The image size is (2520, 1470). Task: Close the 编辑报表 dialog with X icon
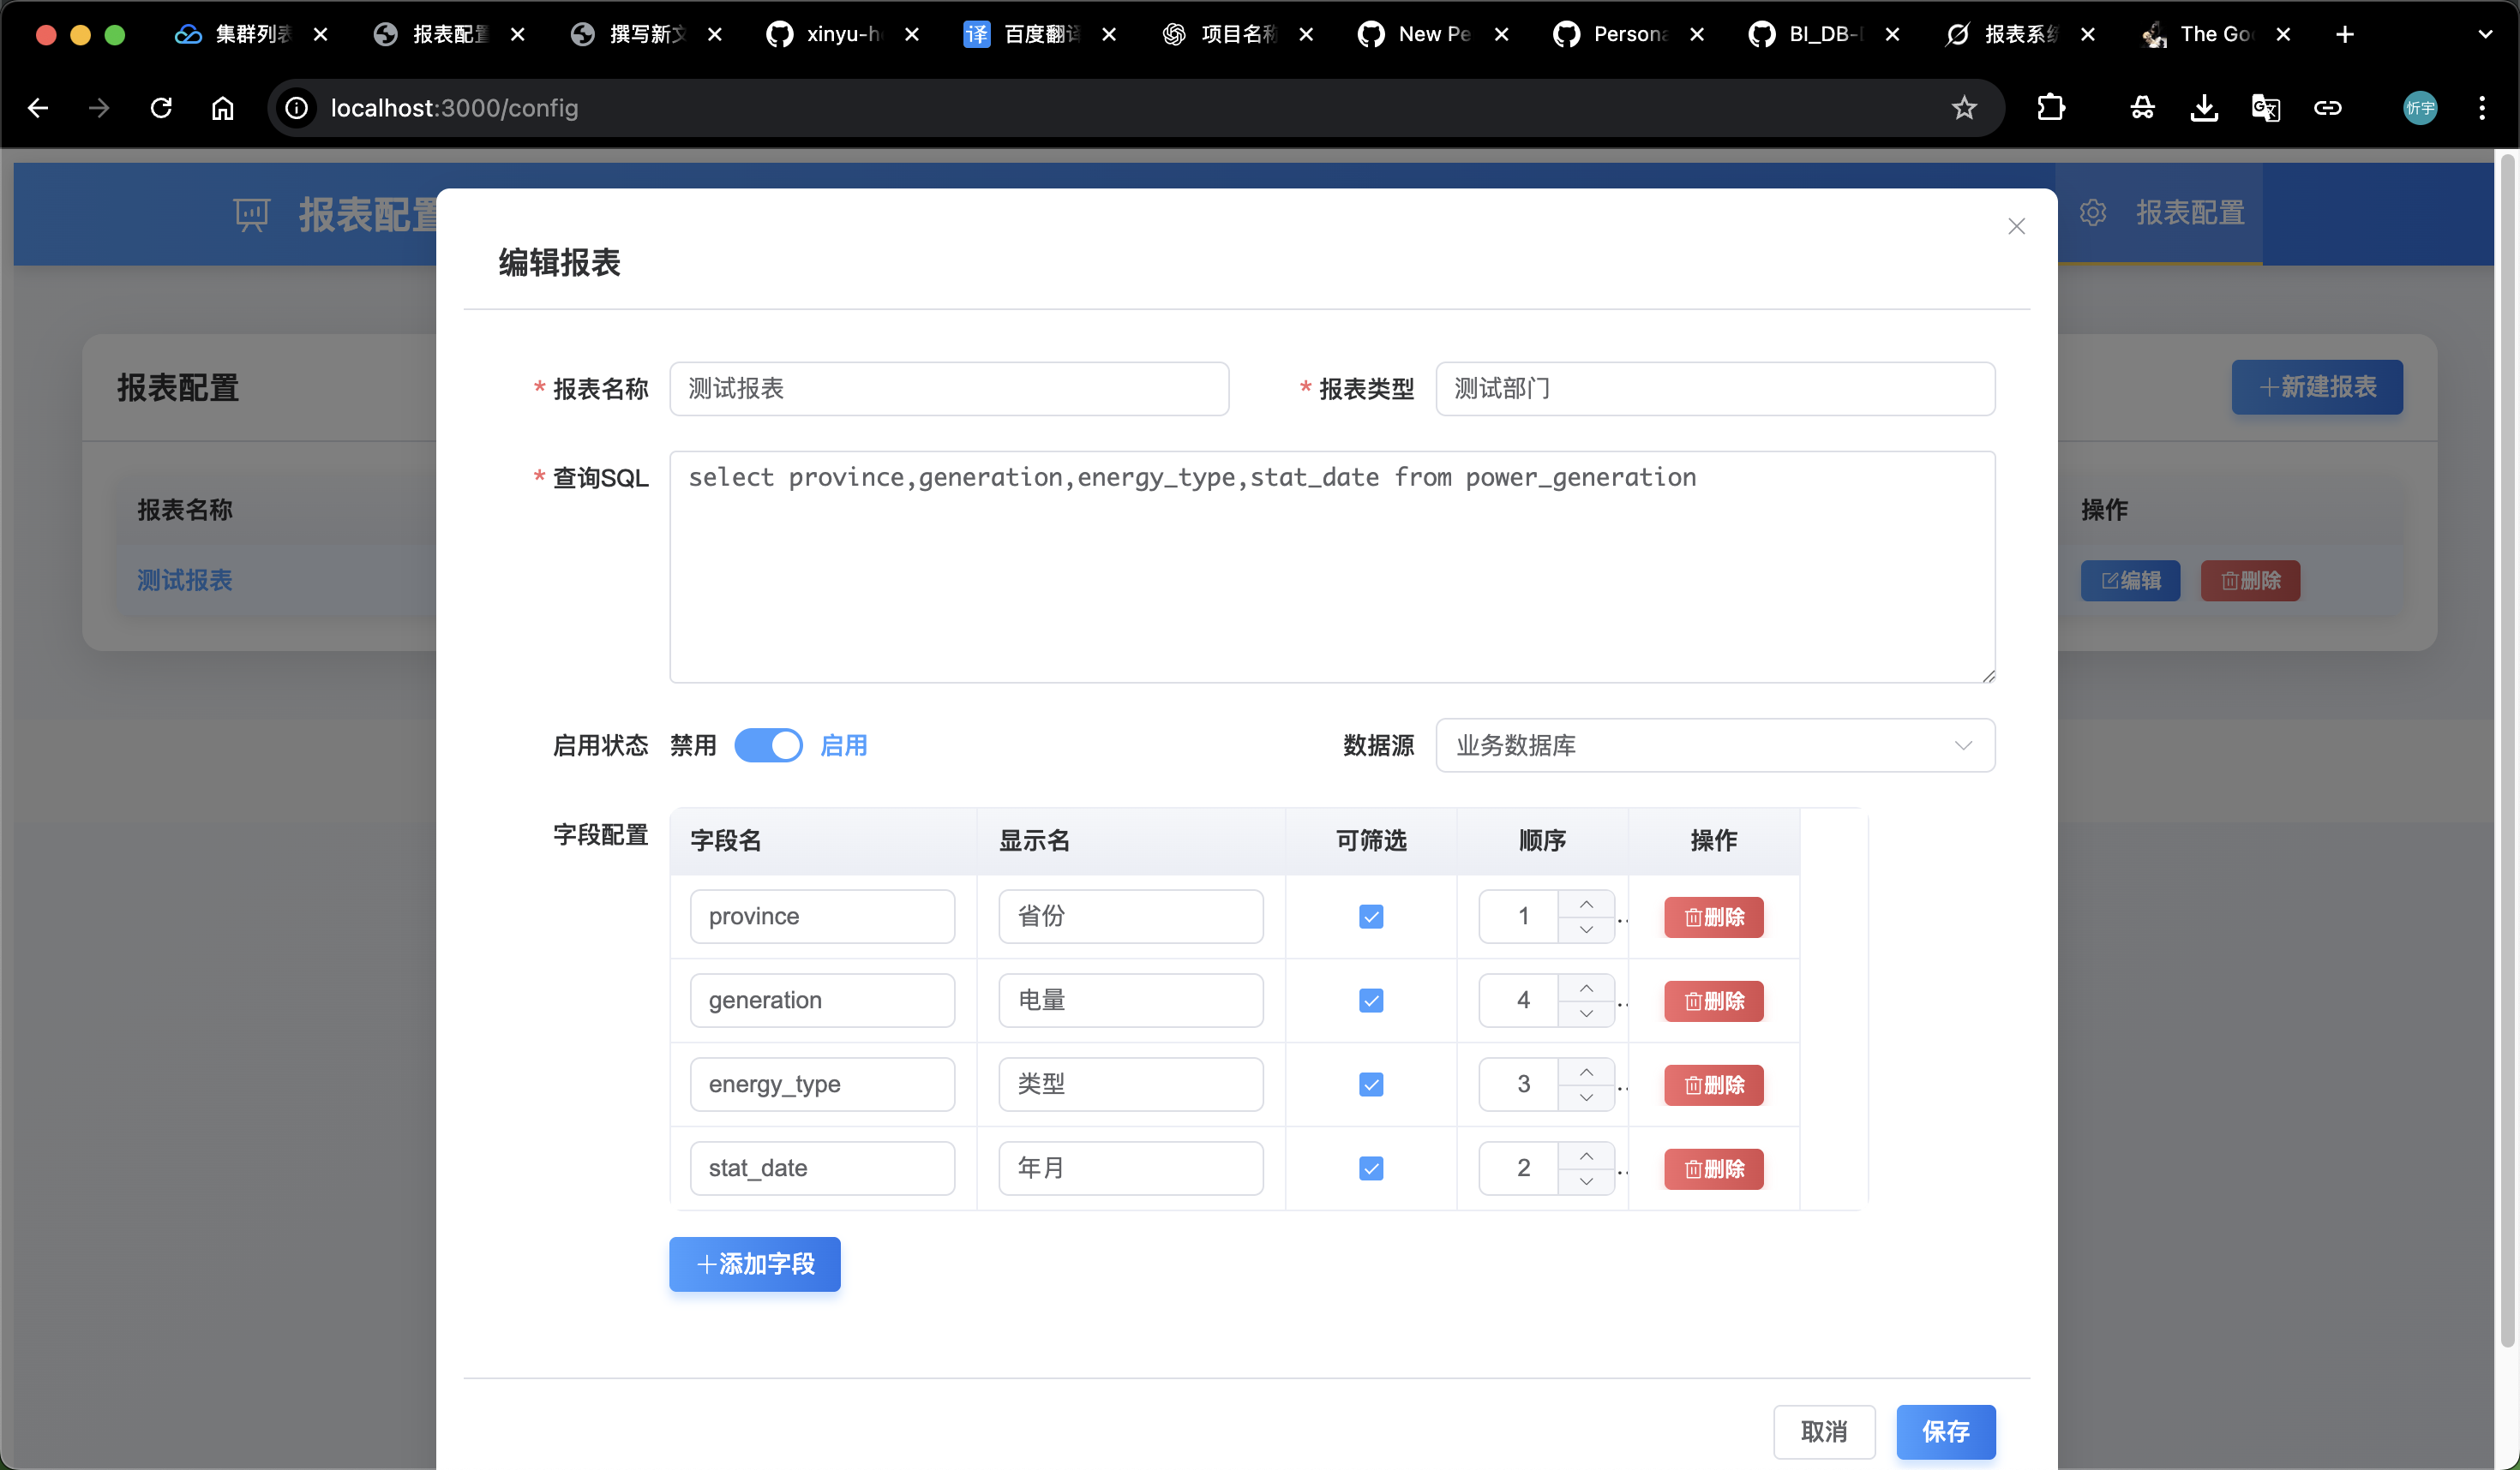click(x=2015, y=227)
